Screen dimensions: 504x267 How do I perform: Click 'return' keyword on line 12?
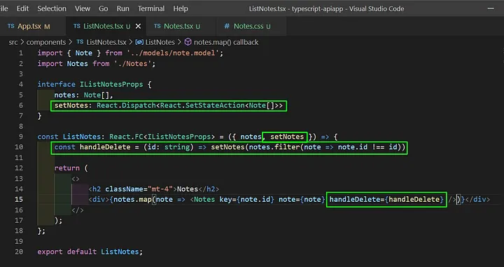tap(67, 168)
